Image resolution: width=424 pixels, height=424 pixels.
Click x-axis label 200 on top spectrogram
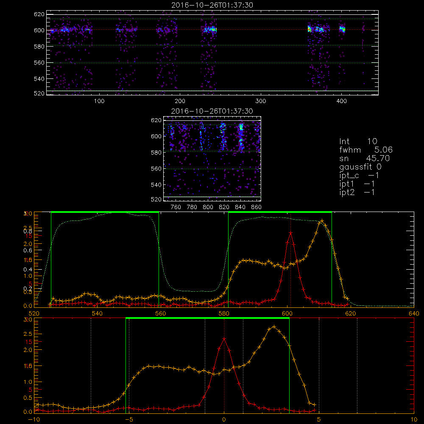pos(180,101)
